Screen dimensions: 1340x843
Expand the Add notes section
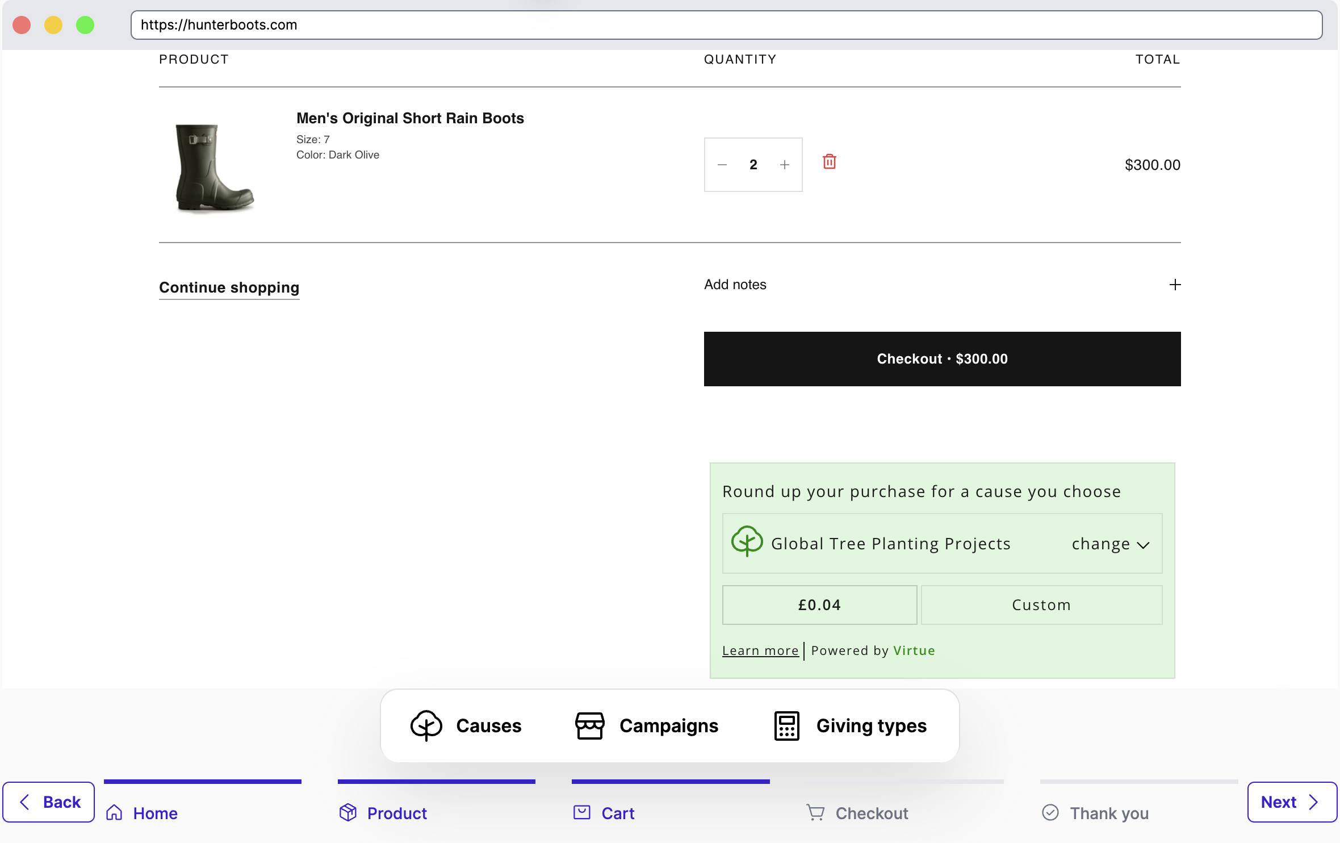coord(1174,285)
